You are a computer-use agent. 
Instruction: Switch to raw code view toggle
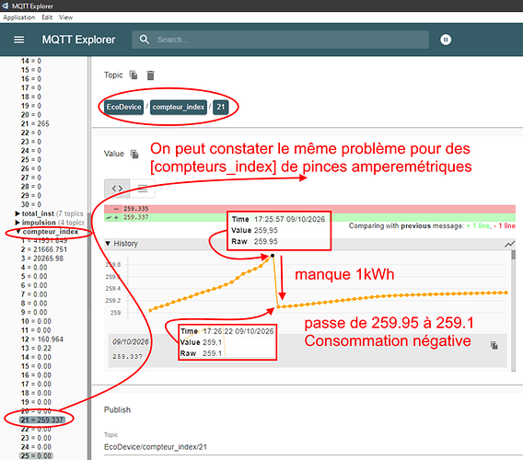click(x=117, y=189)
